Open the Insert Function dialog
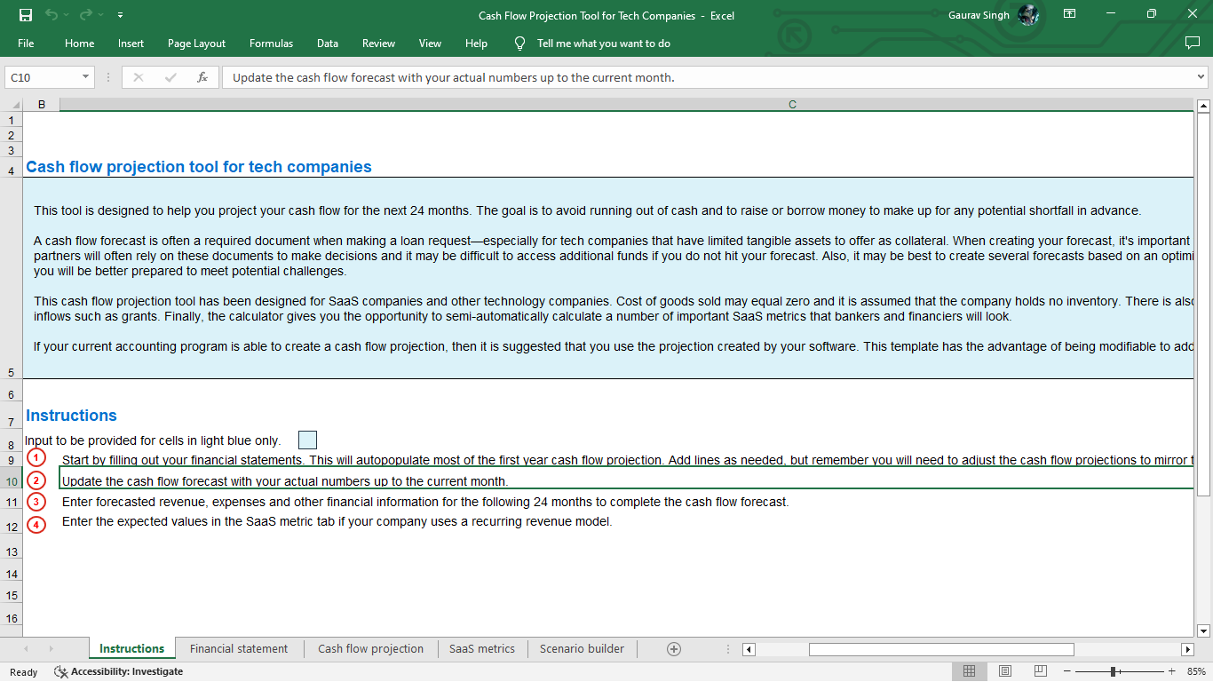1213x682 pixels. 202,77
